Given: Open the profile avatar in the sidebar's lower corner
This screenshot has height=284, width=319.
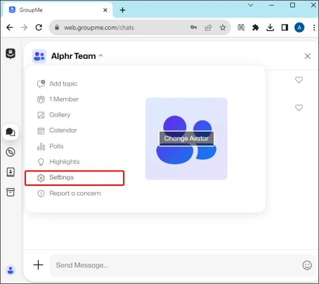Looking at the screenshot, I should (x=10, y=271).
